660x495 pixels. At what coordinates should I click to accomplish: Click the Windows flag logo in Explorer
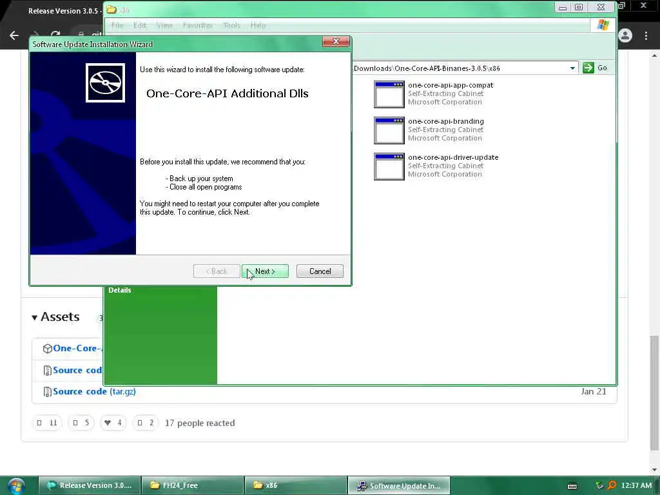click(603, 25)
